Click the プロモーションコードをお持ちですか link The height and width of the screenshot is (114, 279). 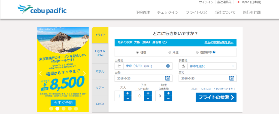[213, 89]
